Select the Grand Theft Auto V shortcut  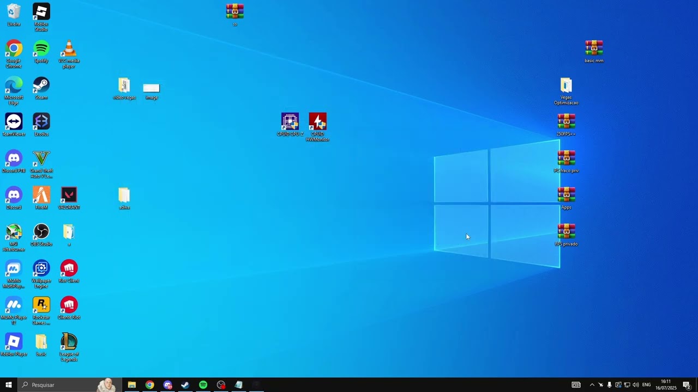click(x=41, y=164)
